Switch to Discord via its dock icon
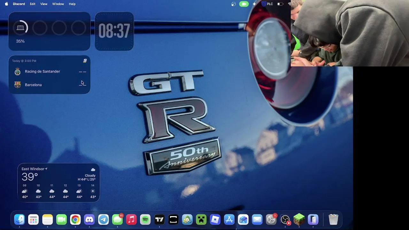Viewport: 409px width, 230px height. [89, 219]
